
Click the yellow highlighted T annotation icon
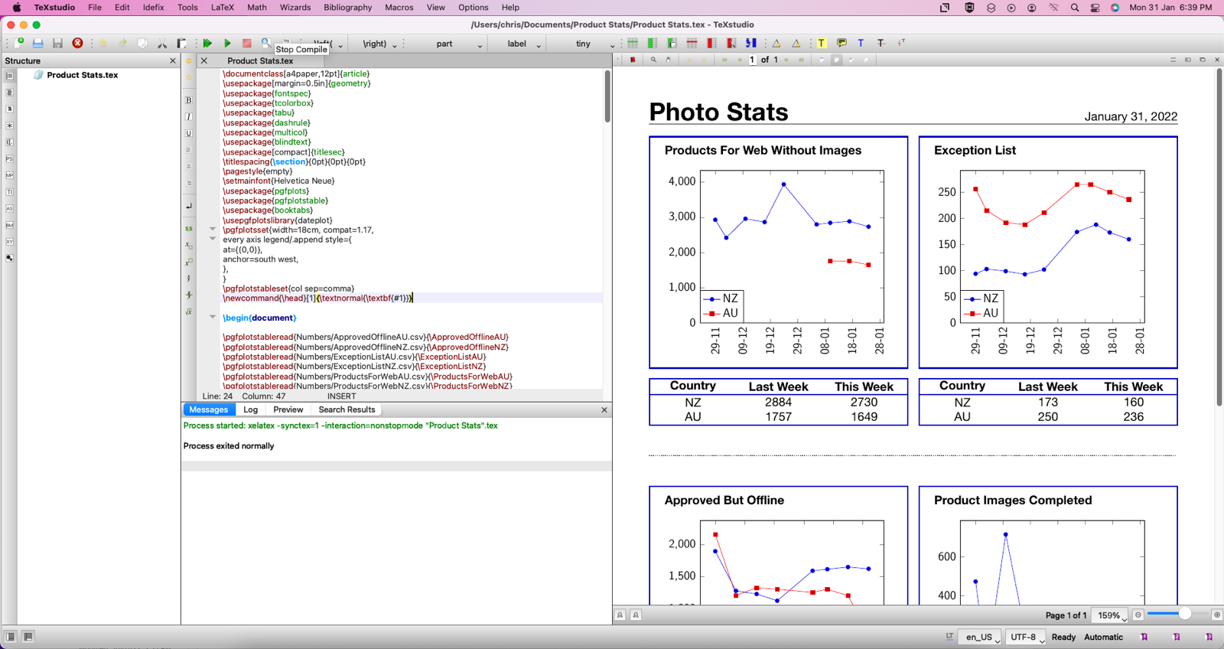pyautogui.click(x=821, y=44)
